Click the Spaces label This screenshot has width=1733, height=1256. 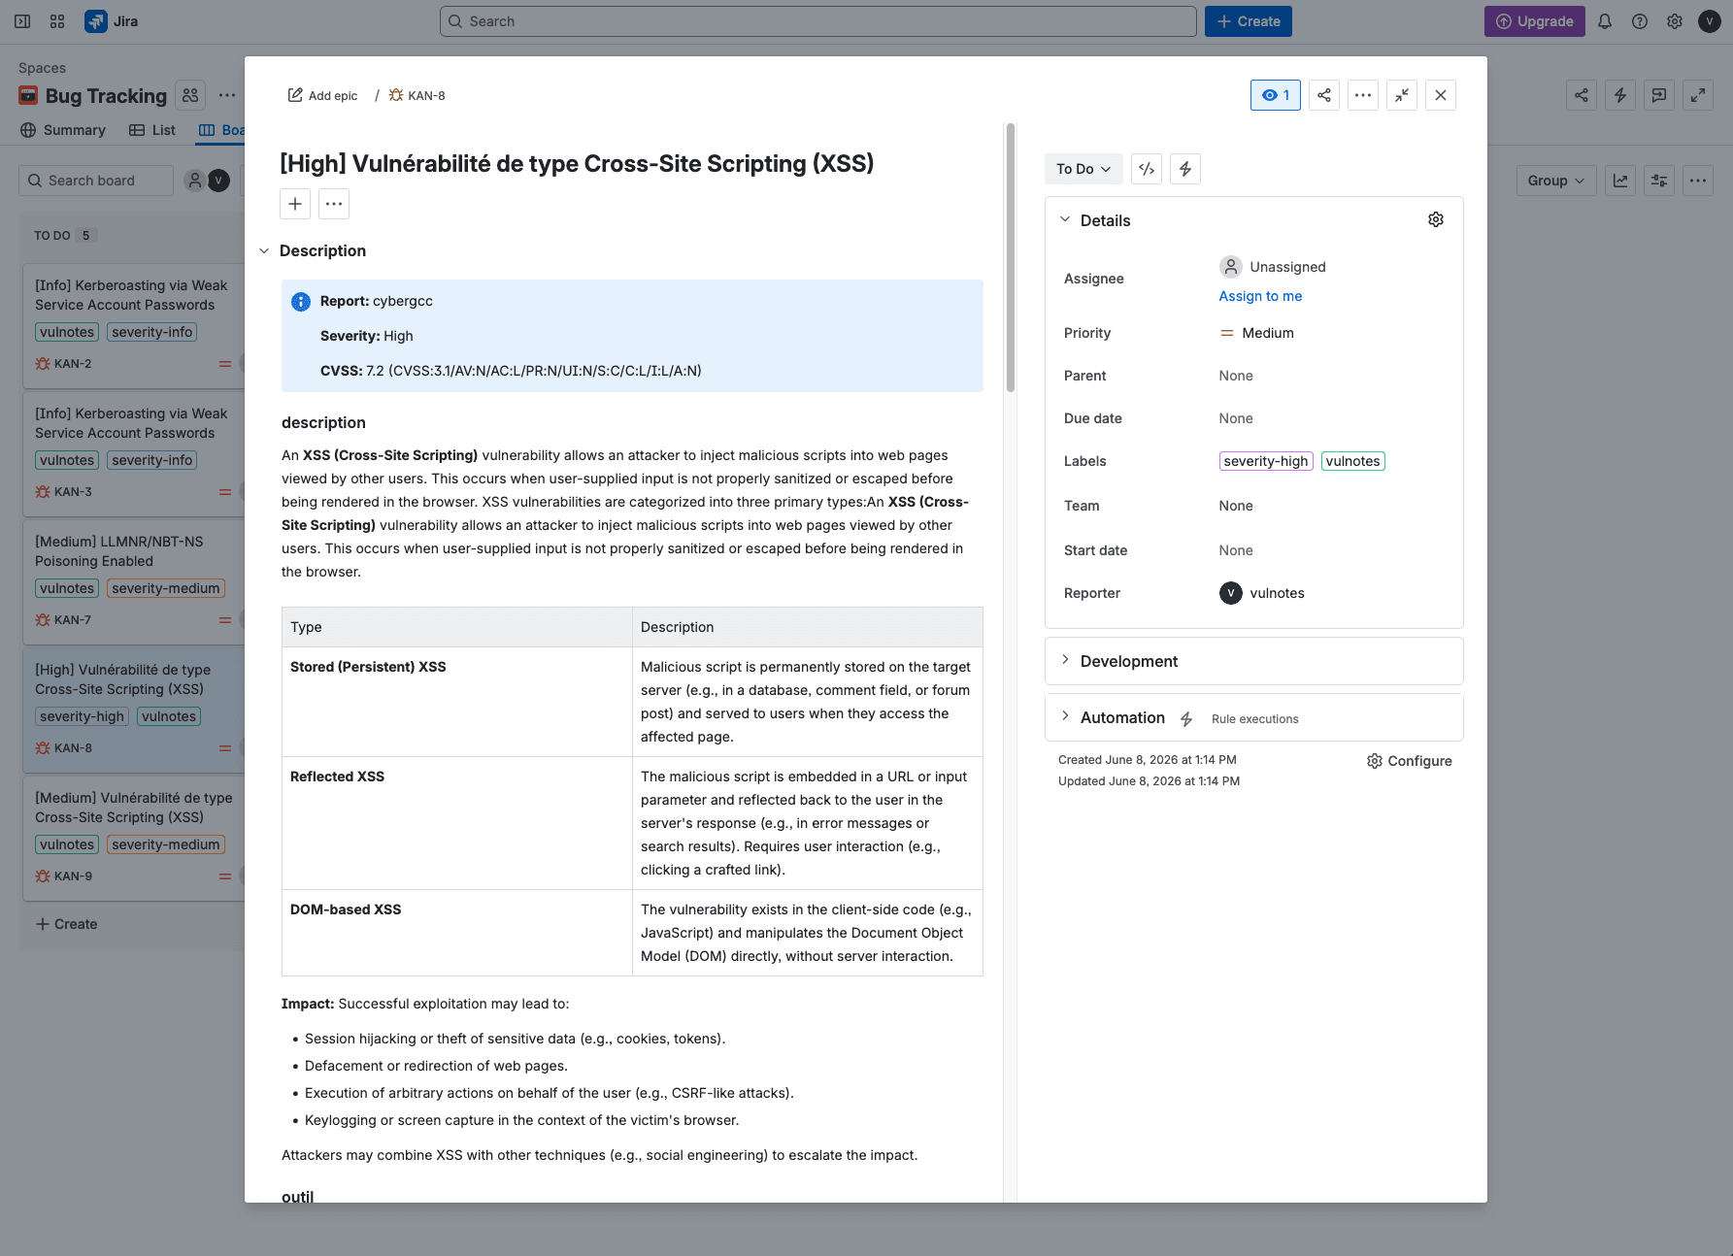pyautogui.click(x=42, y=68)
